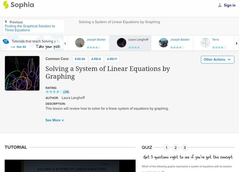239x172 pixels.
Task: Select quiz step 3
Action: click(x=184, y=147)
